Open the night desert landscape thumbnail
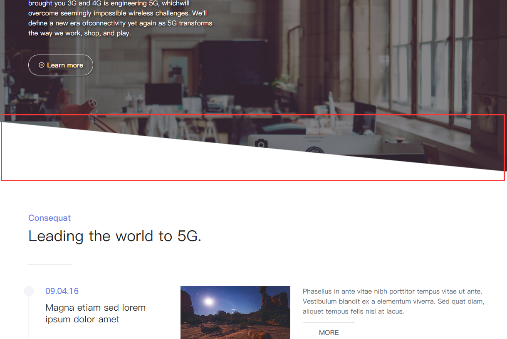The image size is (507, 339). pos(235,312)
